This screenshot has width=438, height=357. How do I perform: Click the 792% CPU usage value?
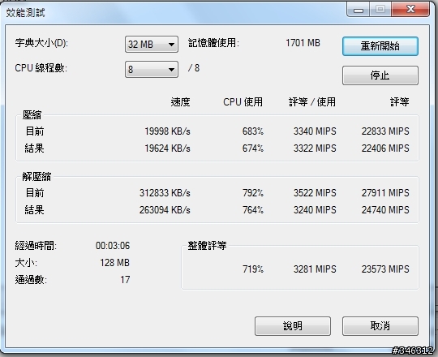point(253,193)
